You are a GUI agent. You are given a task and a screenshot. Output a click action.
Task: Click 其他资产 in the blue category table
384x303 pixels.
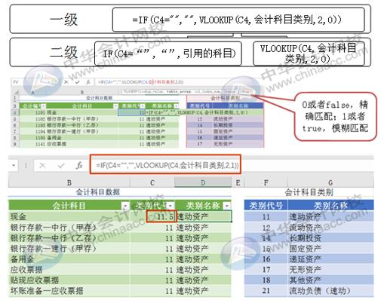(x=330, y=280)
